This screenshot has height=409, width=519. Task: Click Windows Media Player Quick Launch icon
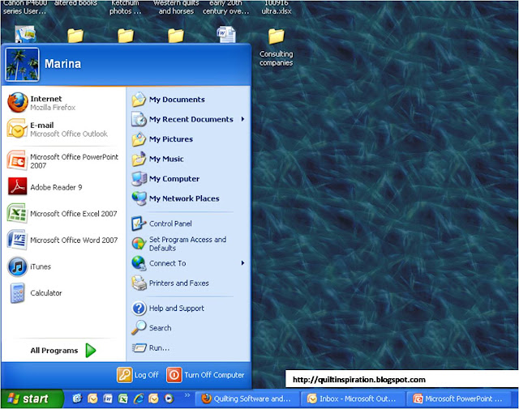point(169,398)
